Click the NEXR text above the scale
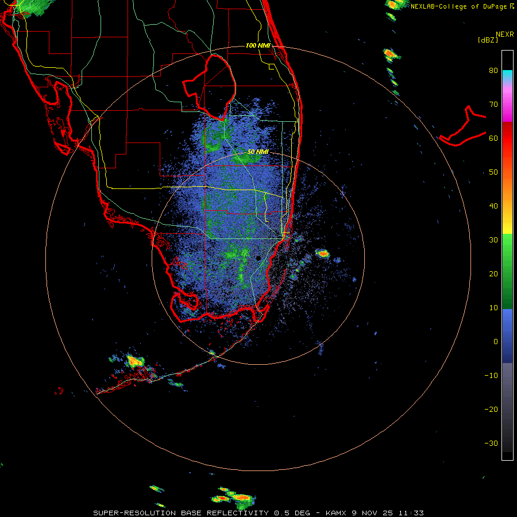Image resolution: width=517 pixels, height=517 pixels. point(505,34)
